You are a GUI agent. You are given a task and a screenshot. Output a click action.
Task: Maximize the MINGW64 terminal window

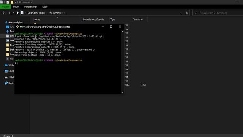click(111, 27)
